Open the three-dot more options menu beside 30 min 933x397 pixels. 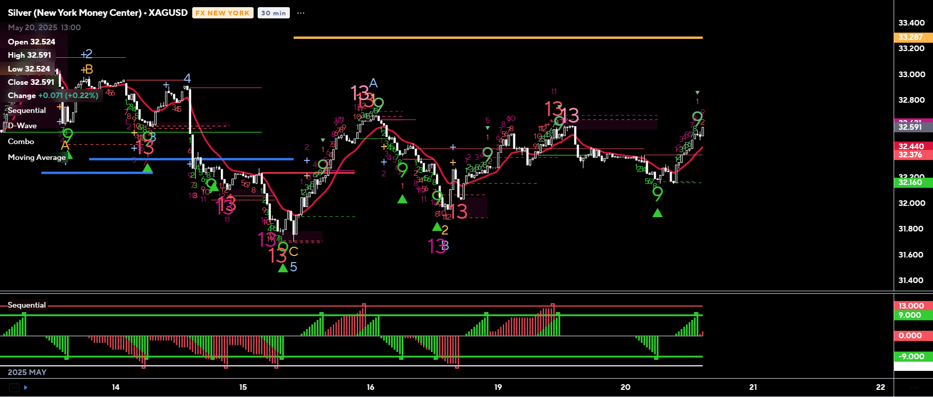[301, 13]
